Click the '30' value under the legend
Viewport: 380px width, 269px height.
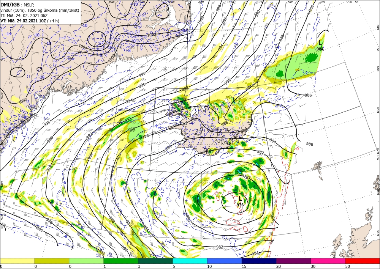coord(313,266)
